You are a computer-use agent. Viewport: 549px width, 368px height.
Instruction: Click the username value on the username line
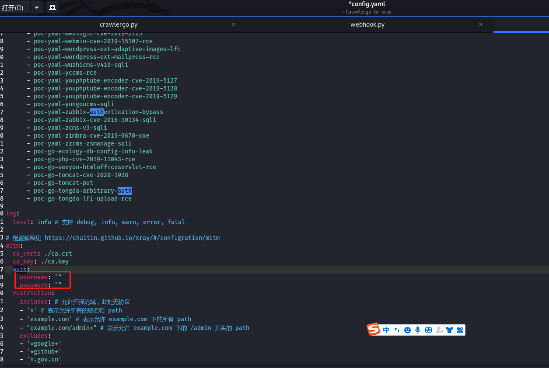click(x=58, y=277)
